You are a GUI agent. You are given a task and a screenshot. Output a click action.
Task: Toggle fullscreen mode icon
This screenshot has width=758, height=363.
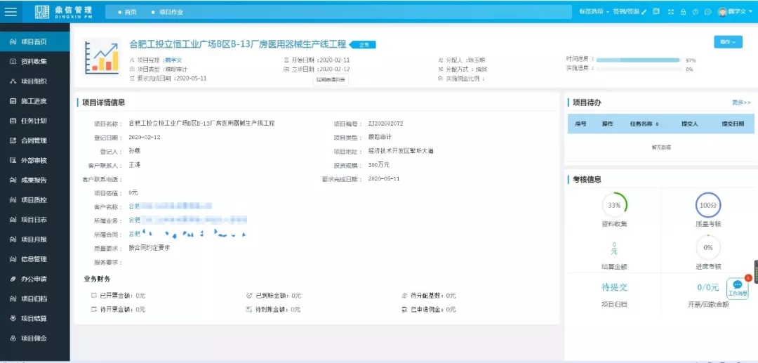[x=671, y=12]
